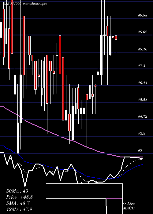153x214 pixels.
Task: Click the 46.44 price level label
Action: [142, 83]
